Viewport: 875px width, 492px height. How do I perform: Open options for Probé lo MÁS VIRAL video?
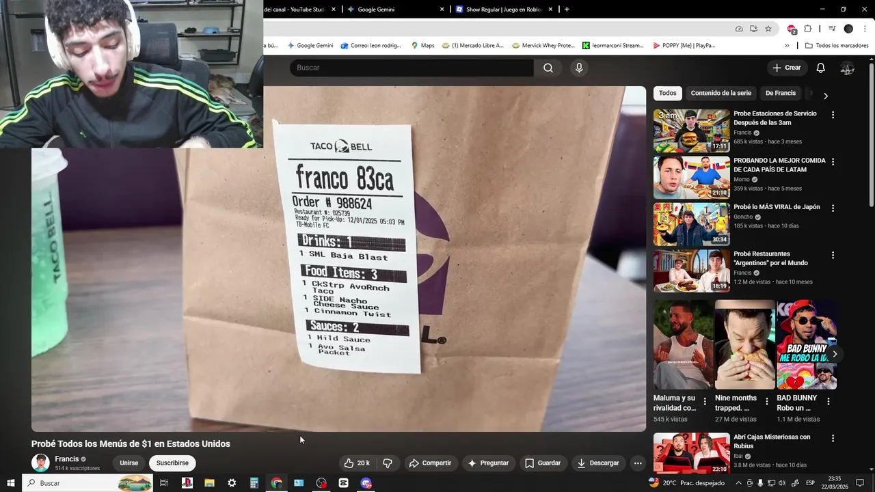coord(833,208)
